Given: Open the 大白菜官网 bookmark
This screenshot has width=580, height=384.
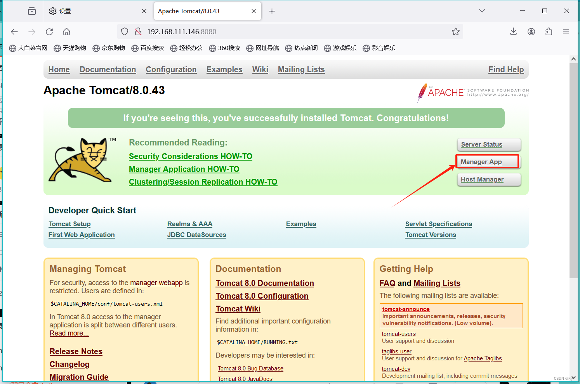Looking at the screenshot, I should tap(28, 48).
